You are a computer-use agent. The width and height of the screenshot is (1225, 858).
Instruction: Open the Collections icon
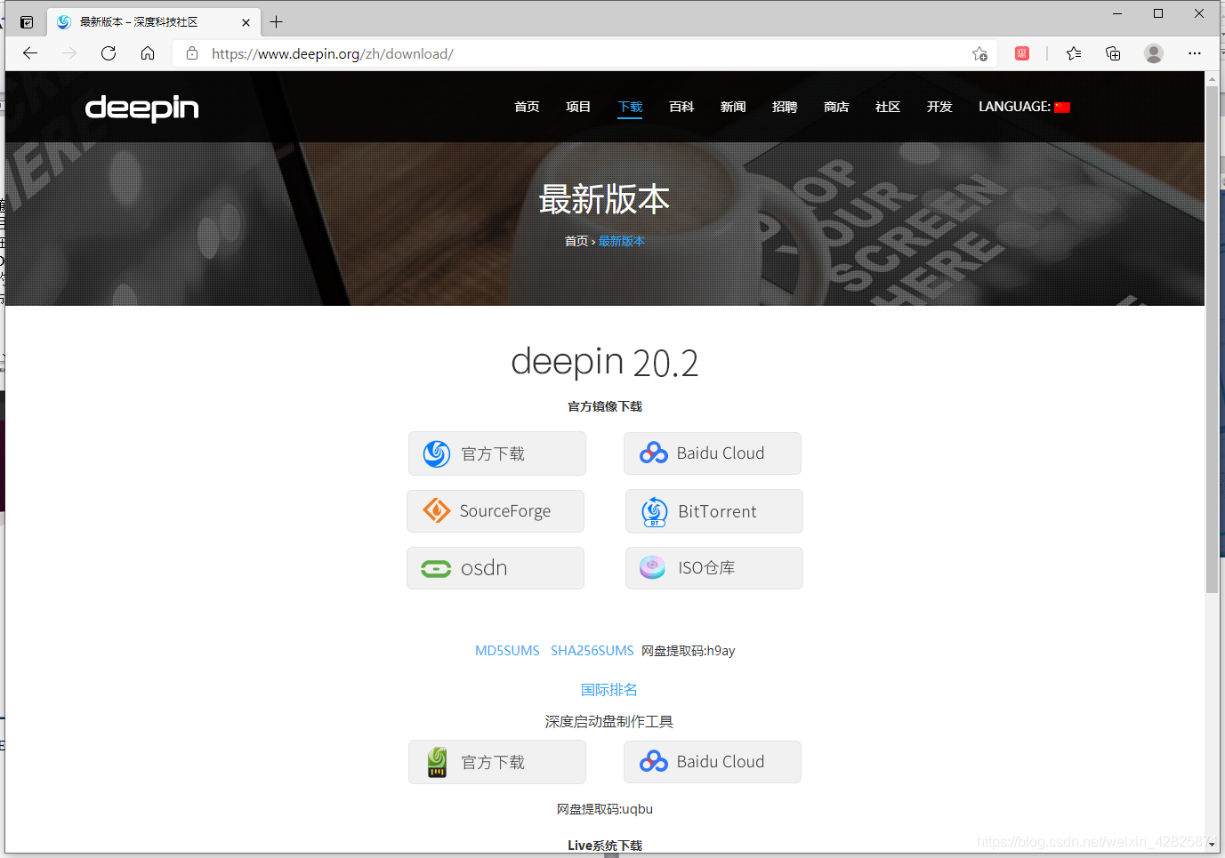pyautogui.click(x=1113, y=53)
